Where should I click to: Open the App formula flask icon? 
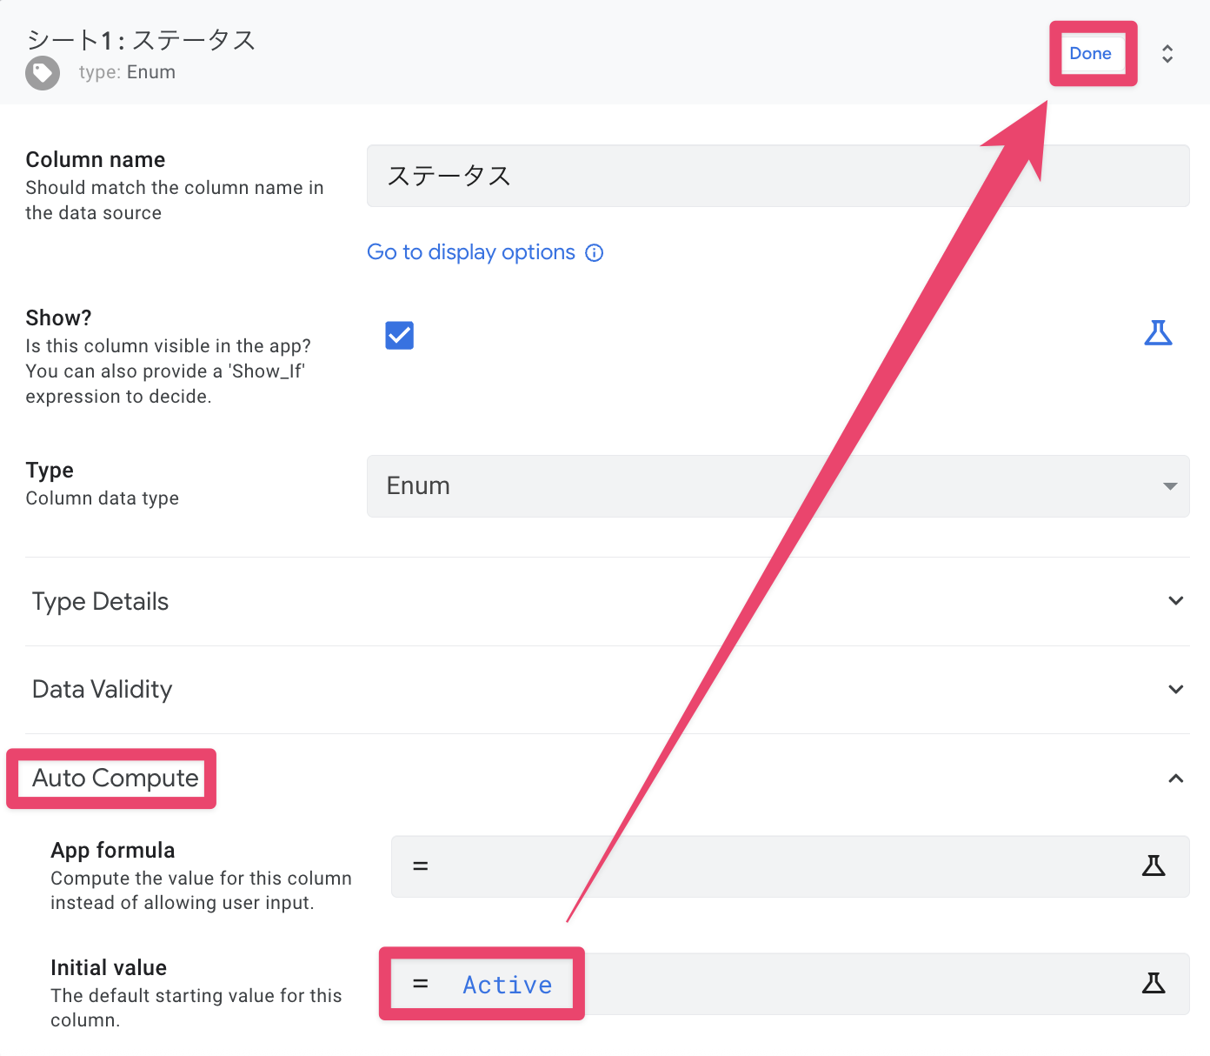(1153, 866)
